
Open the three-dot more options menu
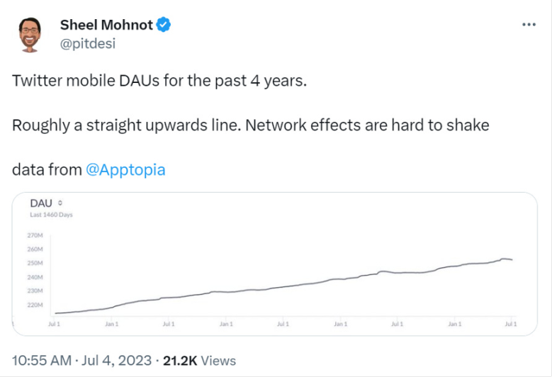click(x=529, y=25)
